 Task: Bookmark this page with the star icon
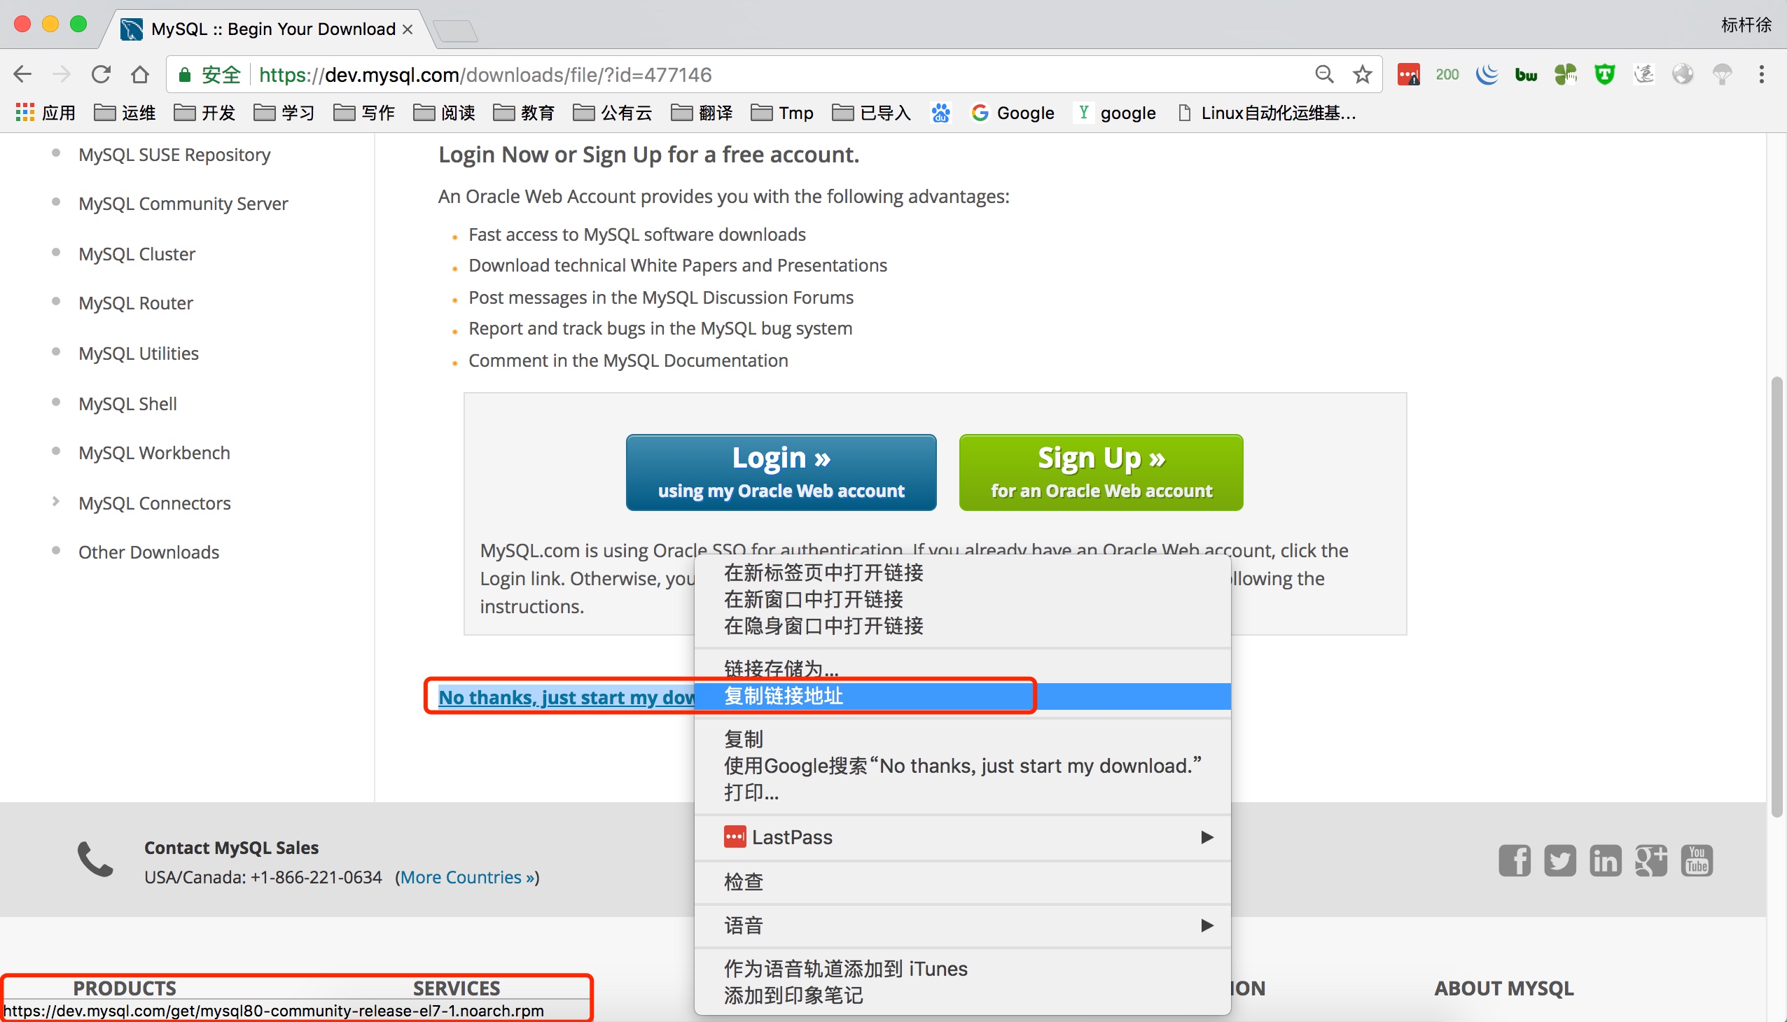(1362, 74)
